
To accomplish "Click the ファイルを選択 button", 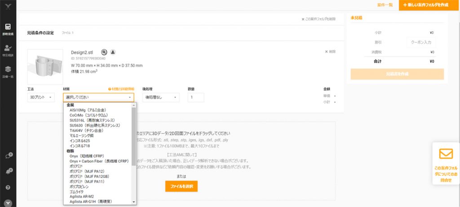I will pos(181,186).
